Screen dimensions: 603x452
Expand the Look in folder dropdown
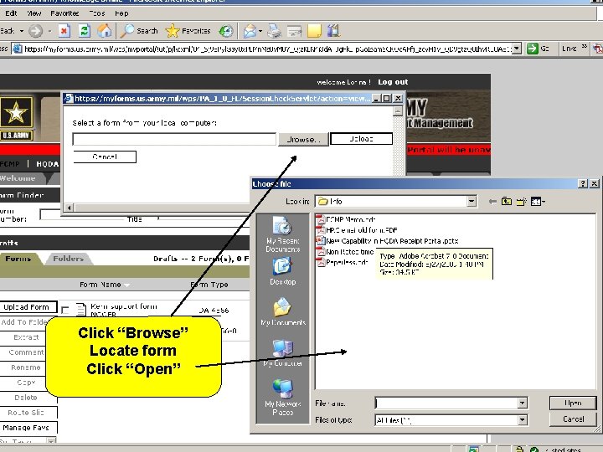point(472,201)
